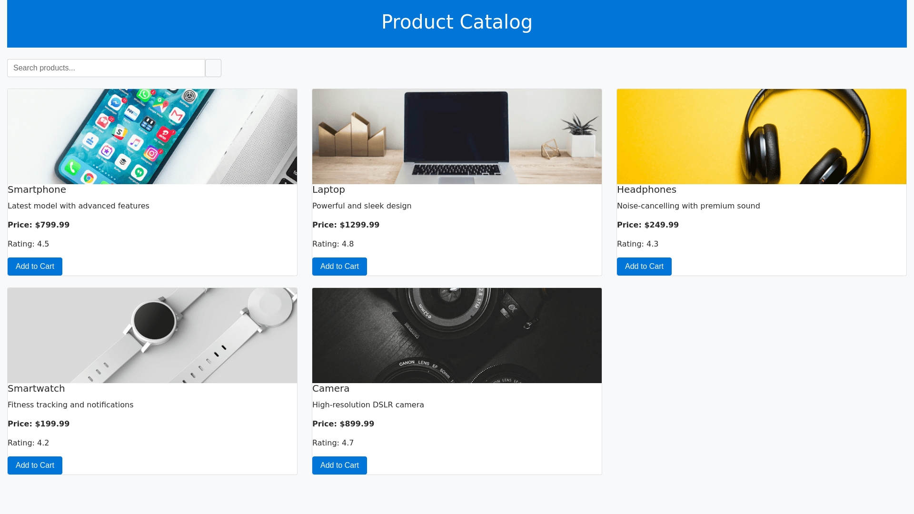Add the Headphones to cart
The image size is (914, 514).
click(x=644, y=267)
